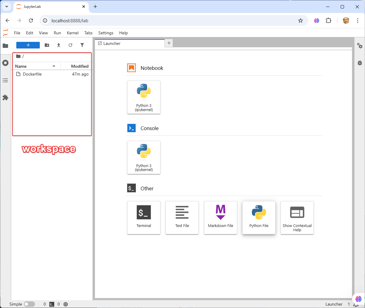Close the JupyterLab browser tab
The height and width of the screenshot is (308, 365).
click(x=84, y=7)
